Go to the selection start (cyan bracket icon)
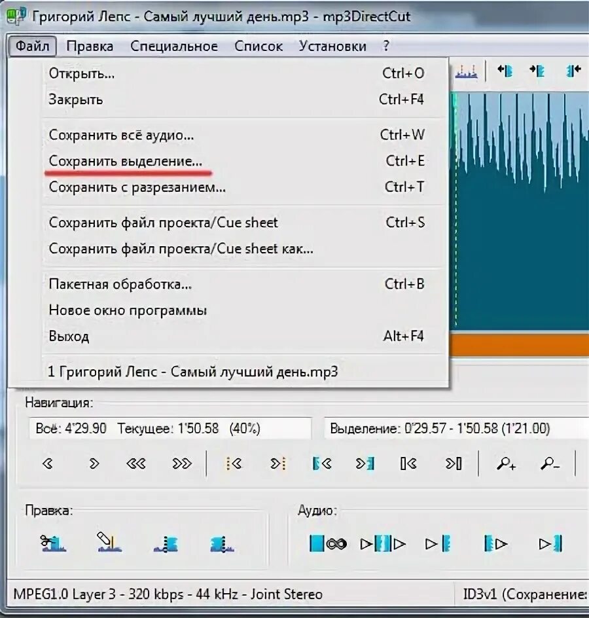 [x=322, y=463]
